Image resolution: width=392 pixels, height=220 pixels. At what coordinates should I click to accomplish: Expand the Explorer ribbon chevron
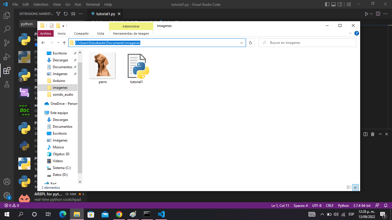[350, 33]
